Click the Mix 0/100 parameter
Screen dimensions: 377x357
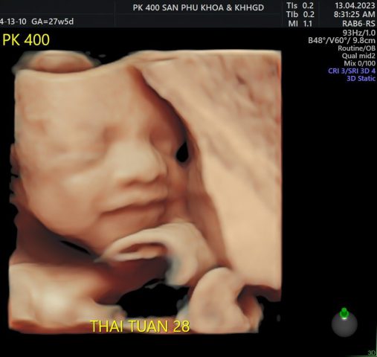(360, 63)
